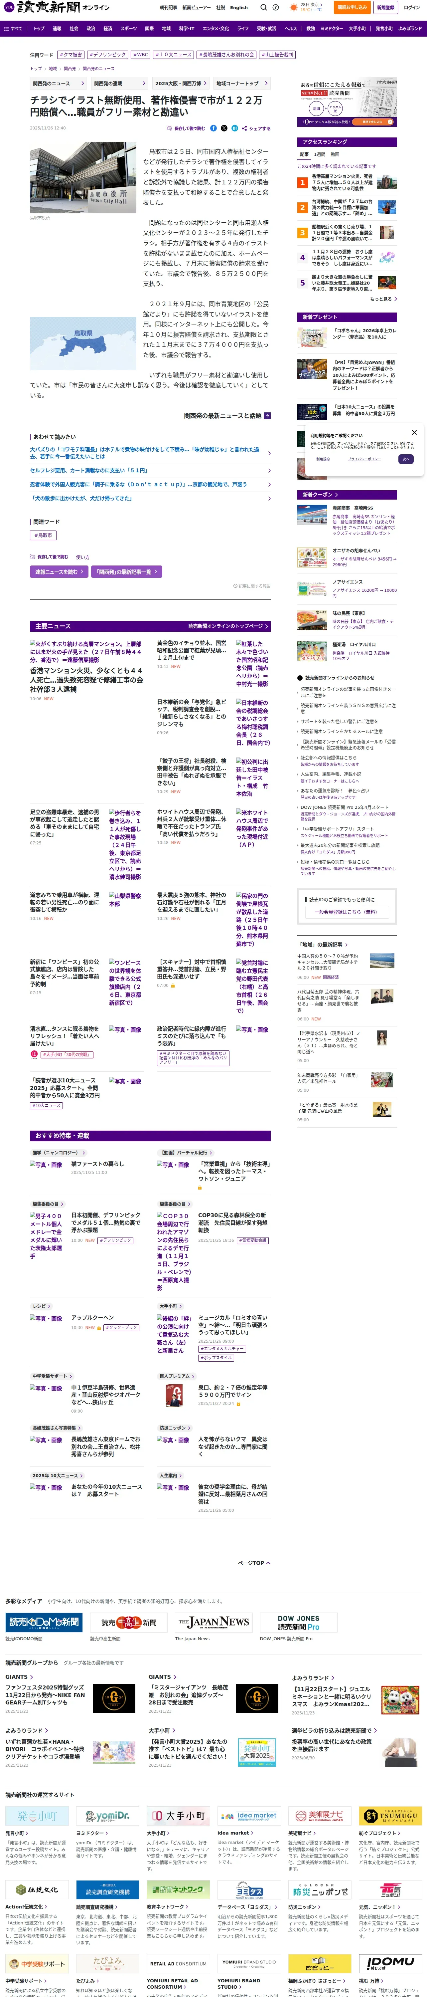Expand 大バズりの「コワモテ料理長」related article chevron
Viewport: 427px width, 1997px height.
[269, 454]
